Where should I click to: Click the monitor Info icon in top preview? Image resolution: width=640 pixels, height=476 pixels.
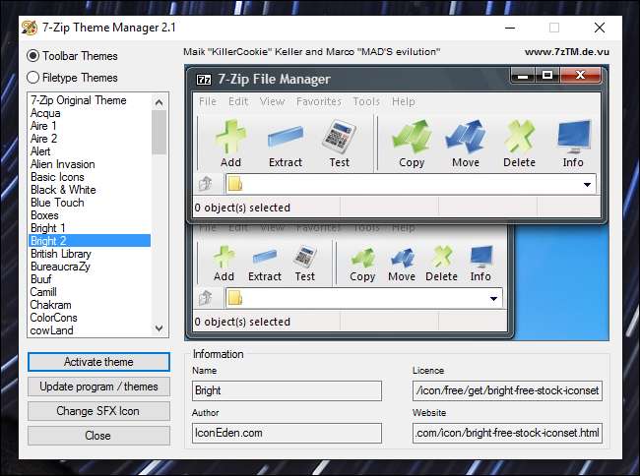click(x=573, y=136)
